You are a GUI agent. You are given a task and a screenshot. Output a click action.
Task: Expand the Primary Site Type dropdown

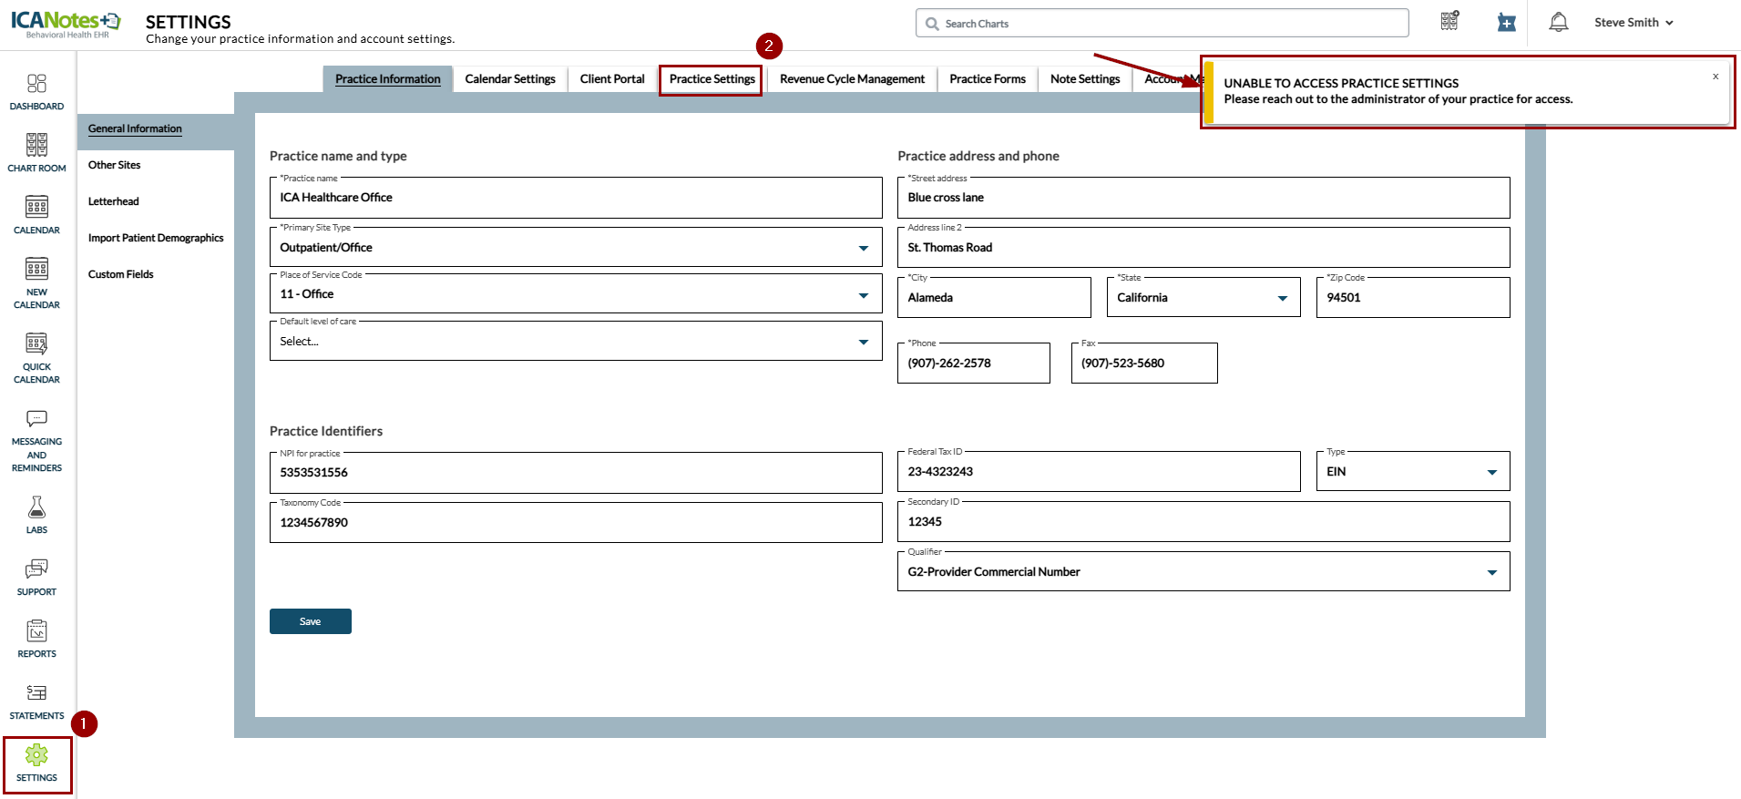click(863, 248)
